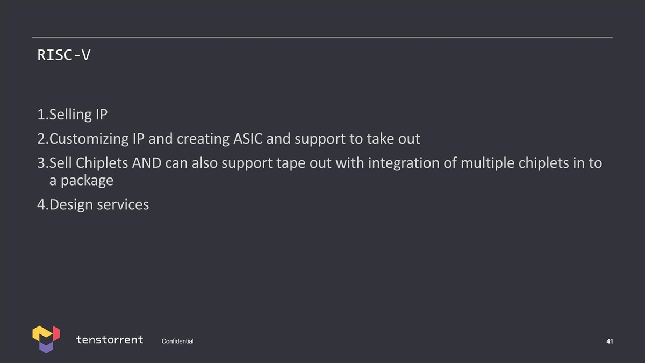Screen dimensions: 645x363
Task: Click the list number "2."
Action: tap(43, 139)
